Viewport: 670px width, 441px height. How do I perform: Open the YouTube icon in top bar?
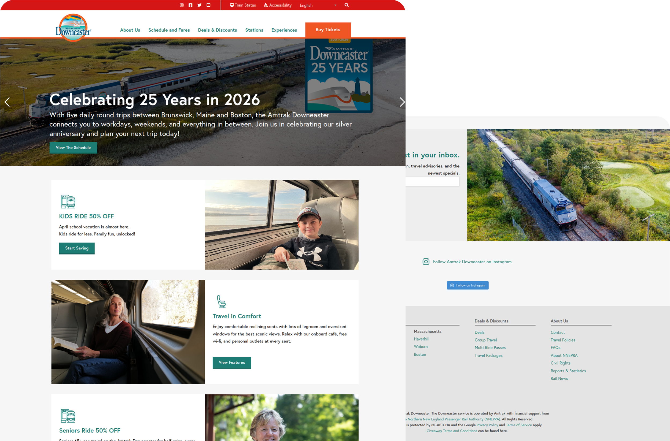(x=208, y=5)
